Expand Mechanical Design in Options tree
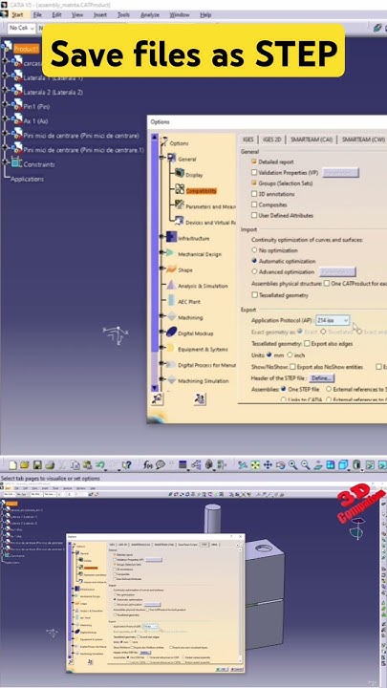Viewport: 387px width, 688px height. 162,253
